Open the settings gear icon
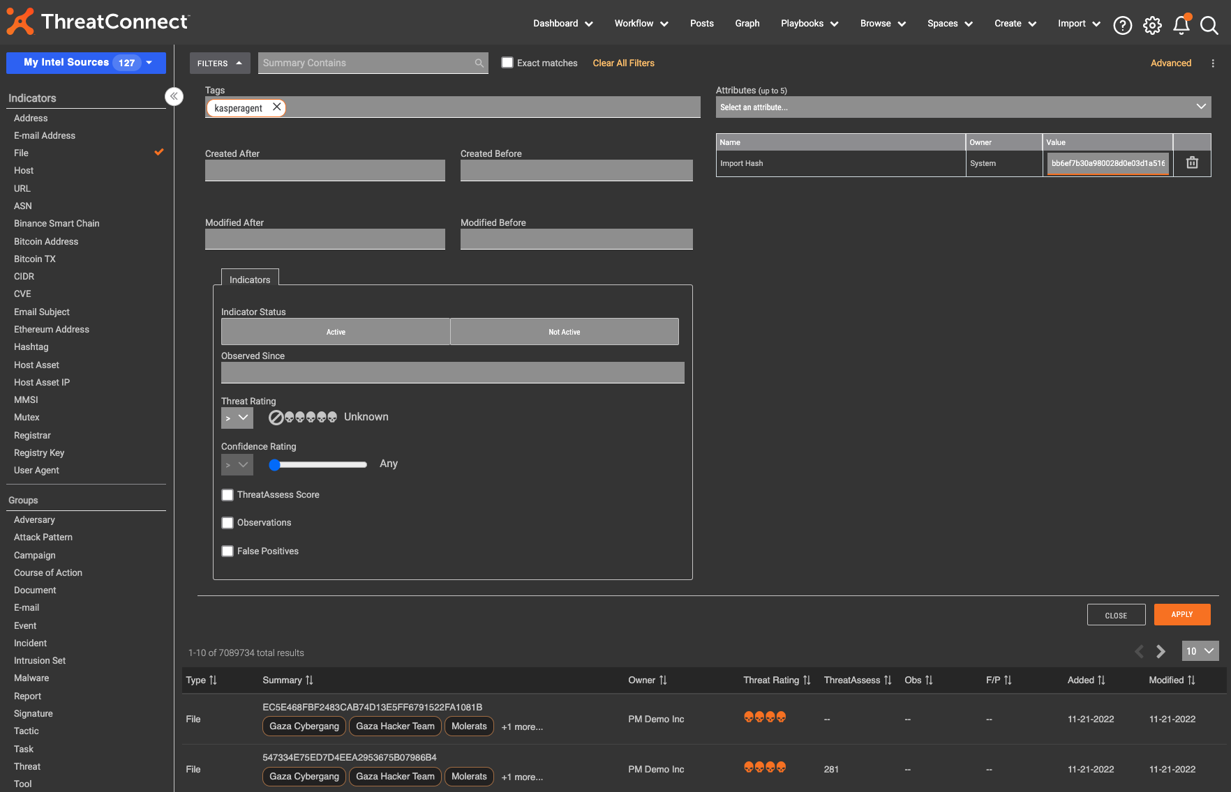The width and height of the screenshot is (1231, 792). pyautogui.click(x=1152, y=25)
